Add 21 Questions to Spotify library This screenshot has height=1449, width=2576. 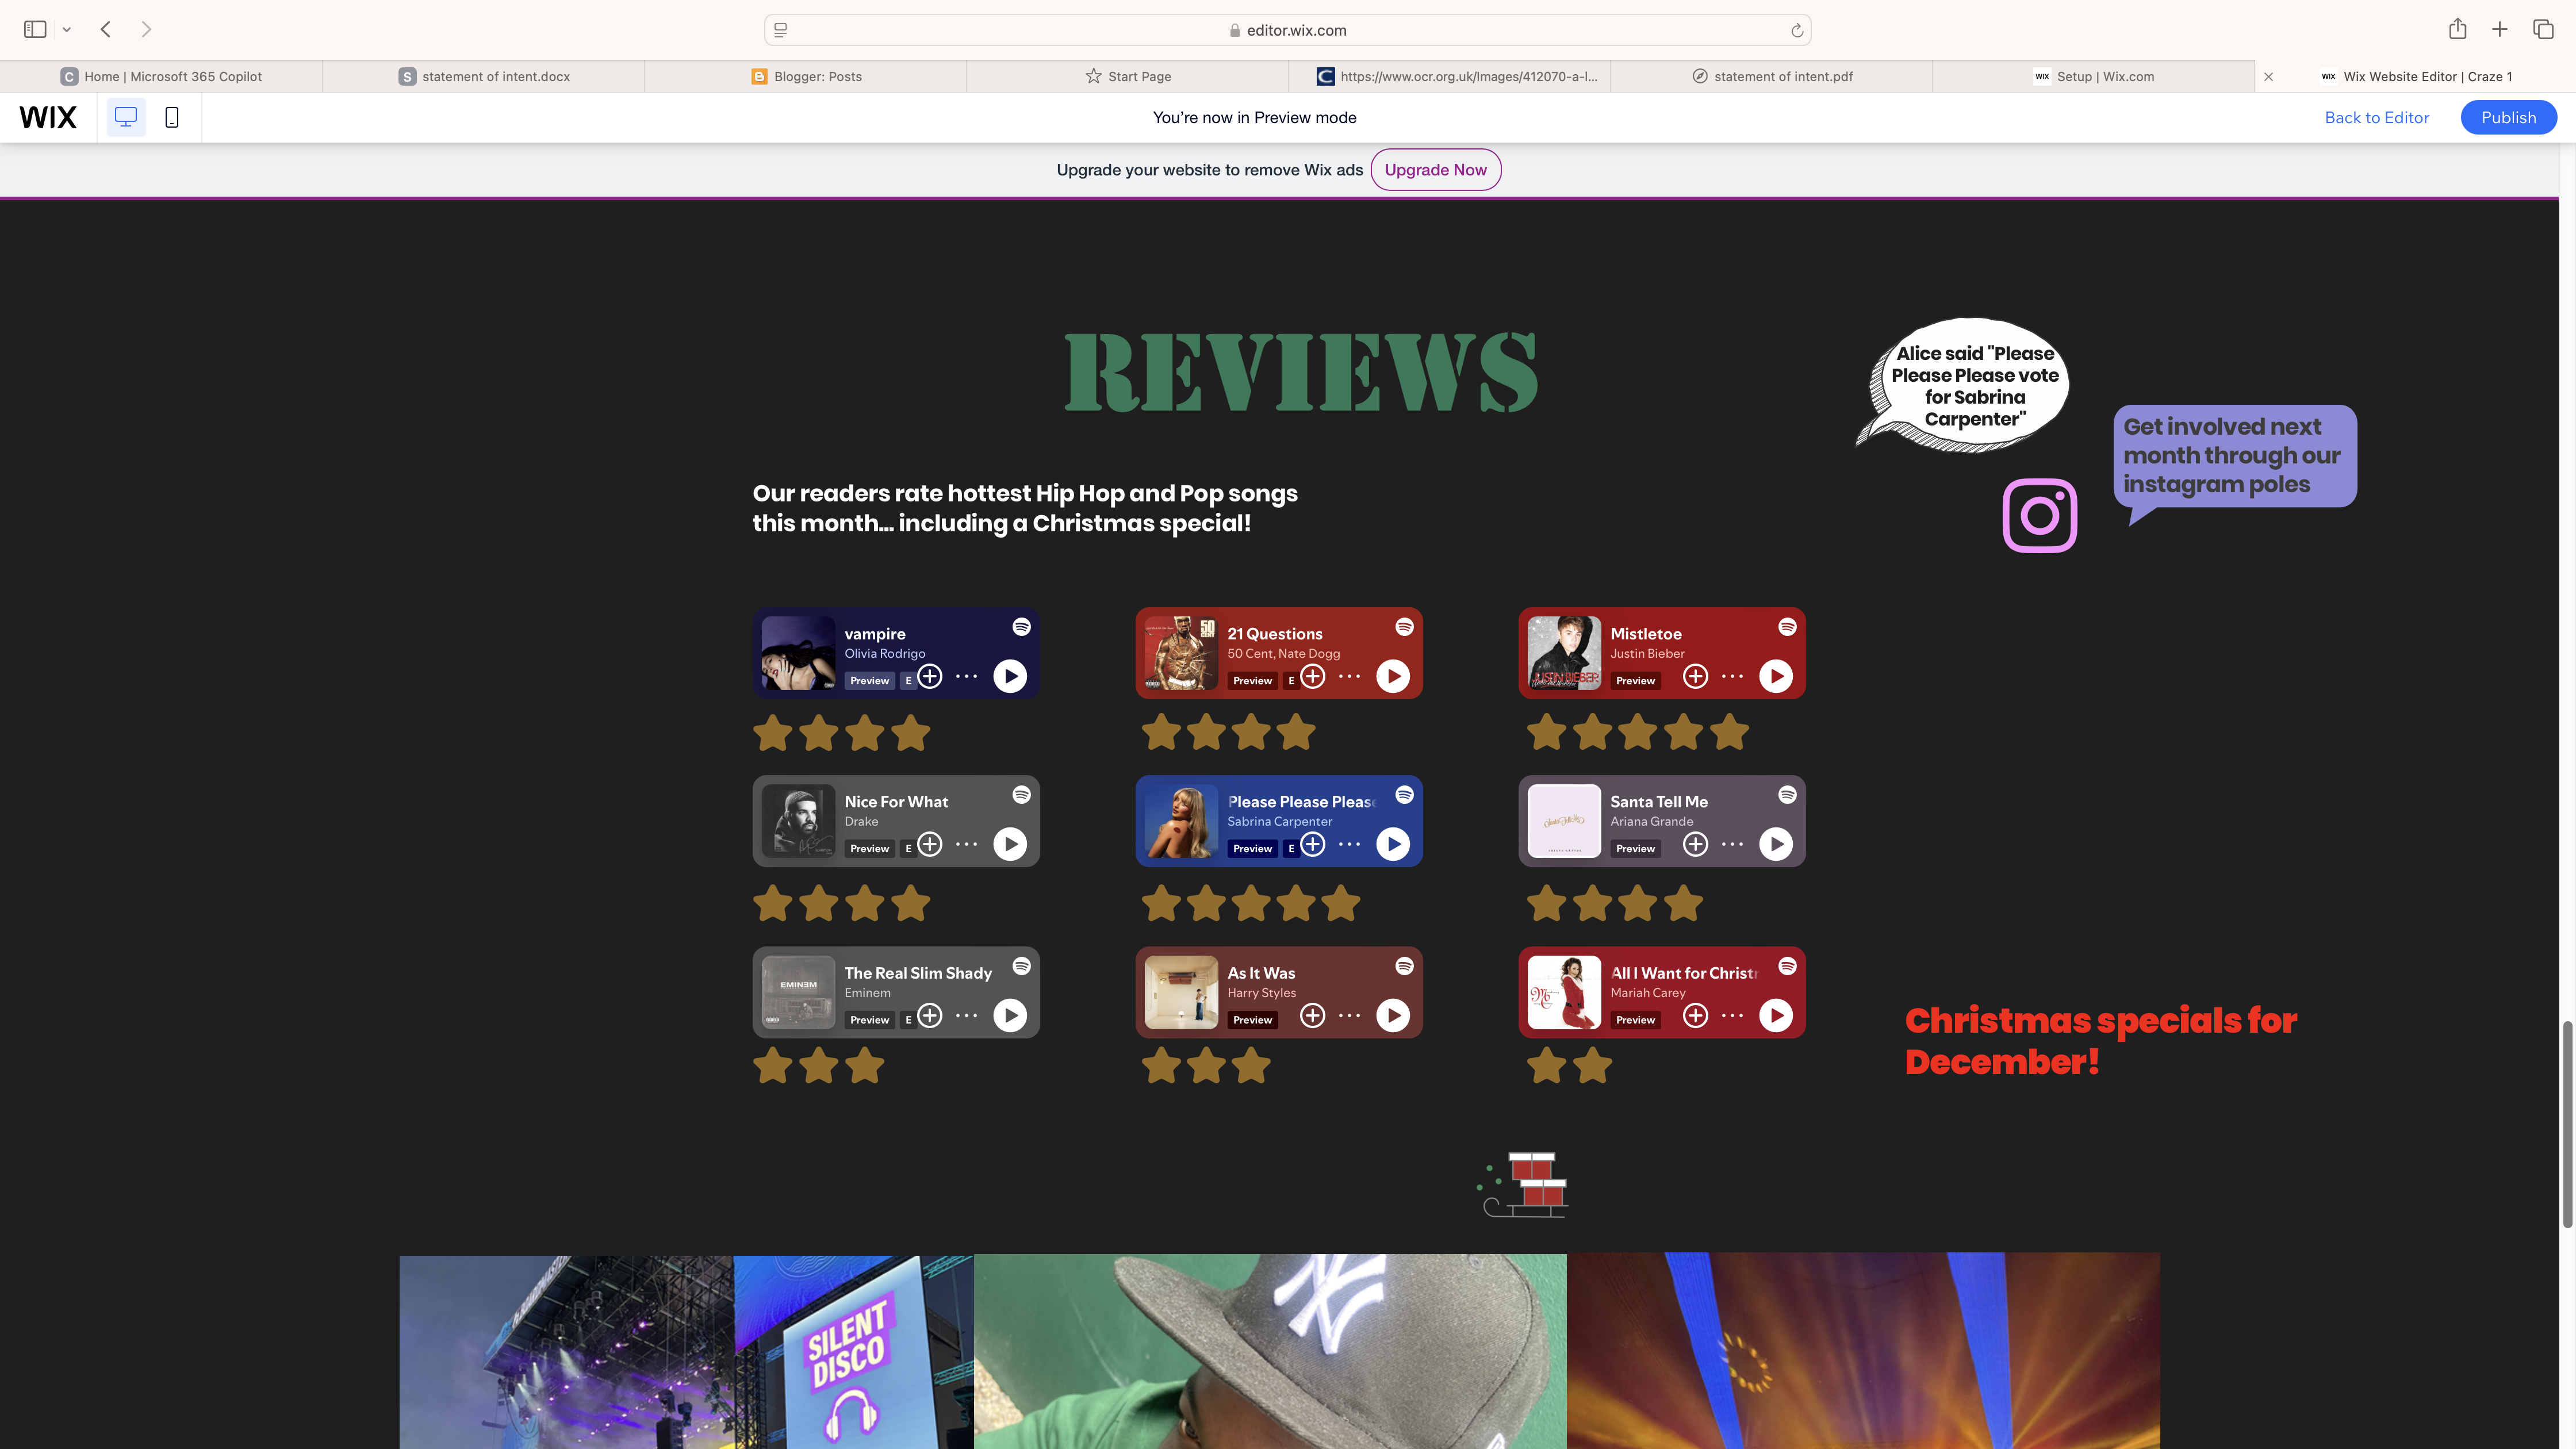pyautogui.click(x=1313, y=676)
